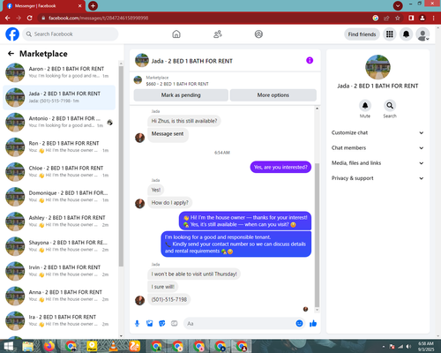Image resolution: width=441 pixels, height=353 pixels.
Task: Click the chat scrollbar down arrow
Action: 317,310
